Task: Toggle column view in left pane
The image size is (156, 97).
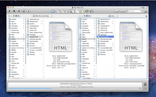Action: tap(16, 16)
